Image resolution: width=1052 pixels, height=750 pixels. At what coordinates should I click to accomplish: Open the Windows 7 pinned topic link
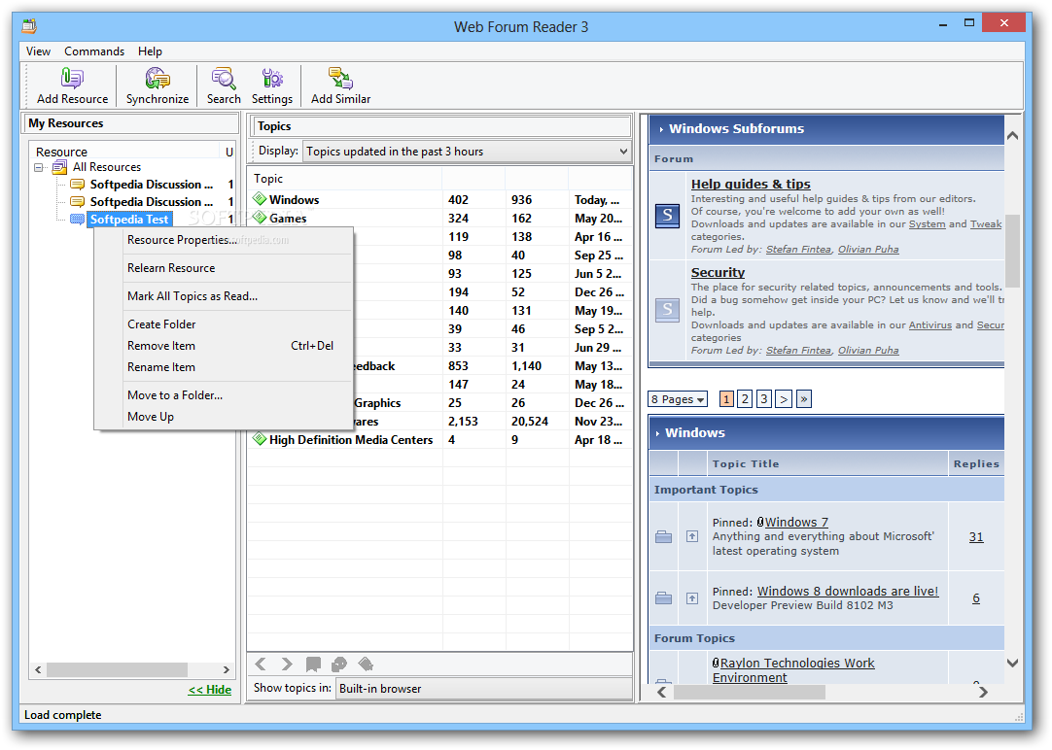coord(796,522)
